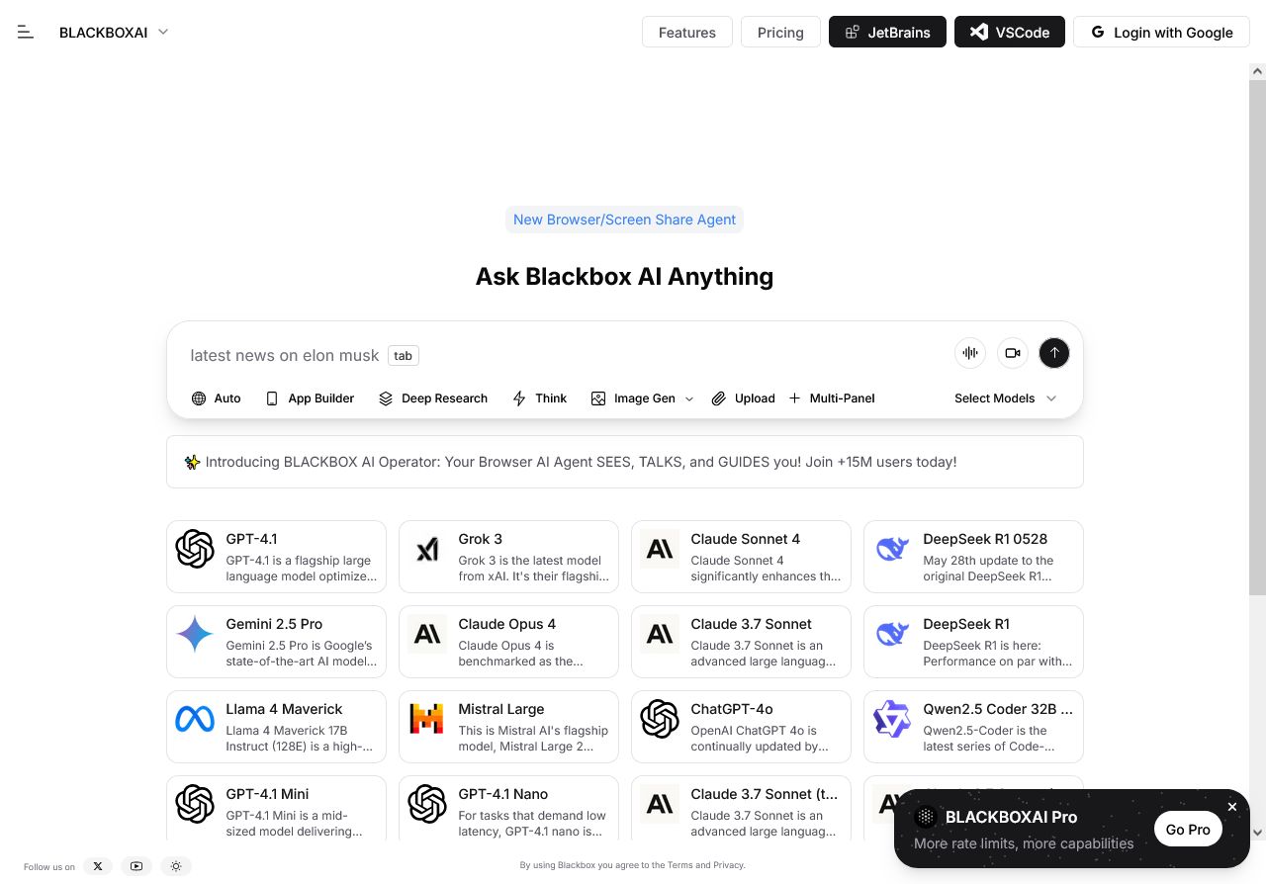Enable Deep Research mode

pyautogui.click(x=433, y=398)
